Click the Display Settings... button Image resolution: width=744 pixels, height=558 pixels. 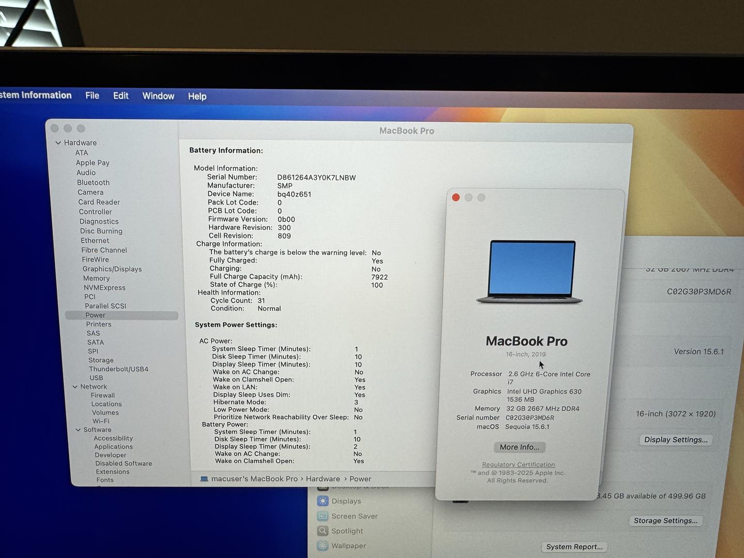(676, 440)
